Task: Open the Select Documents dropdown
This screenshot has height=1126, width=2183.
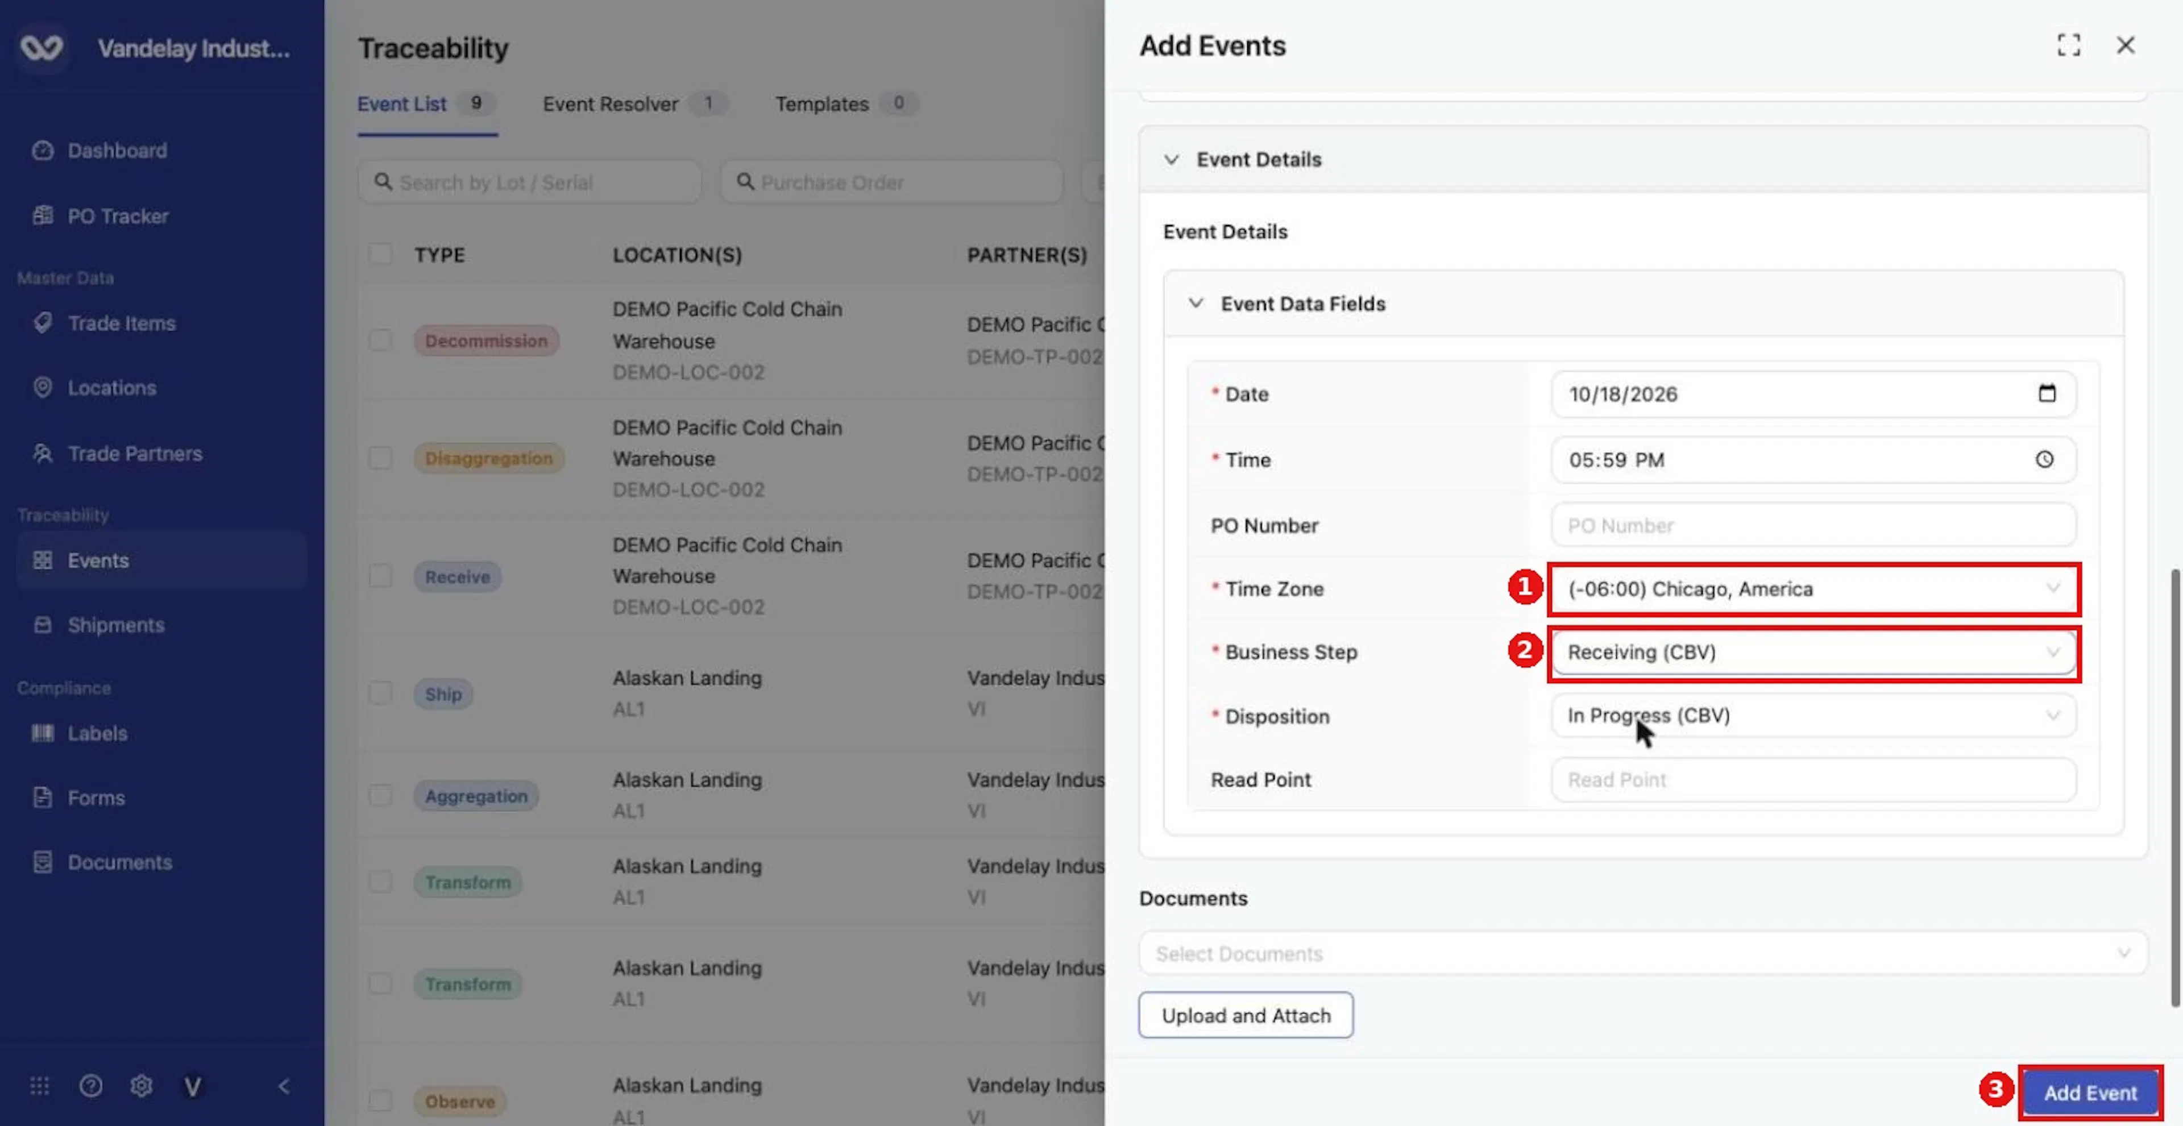Action: (x=1643, y=953)
